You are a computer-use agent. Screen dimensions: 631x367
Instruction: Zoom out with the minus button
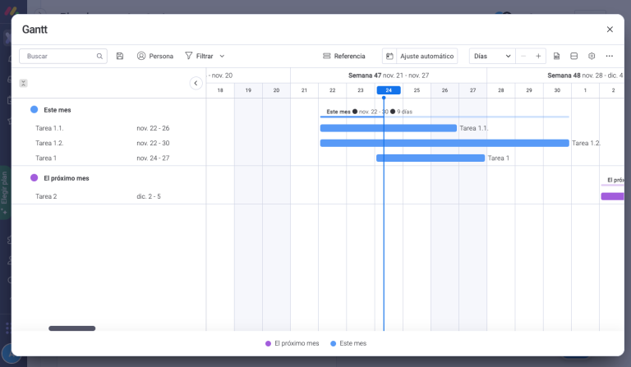pos(523,56)
